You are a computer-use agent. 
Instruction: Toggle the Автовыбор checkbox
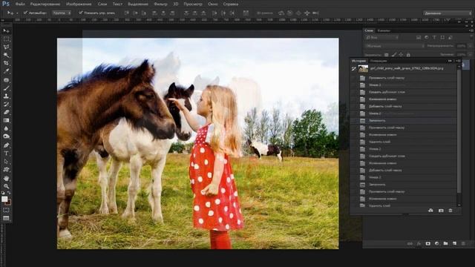coord(25,13)
